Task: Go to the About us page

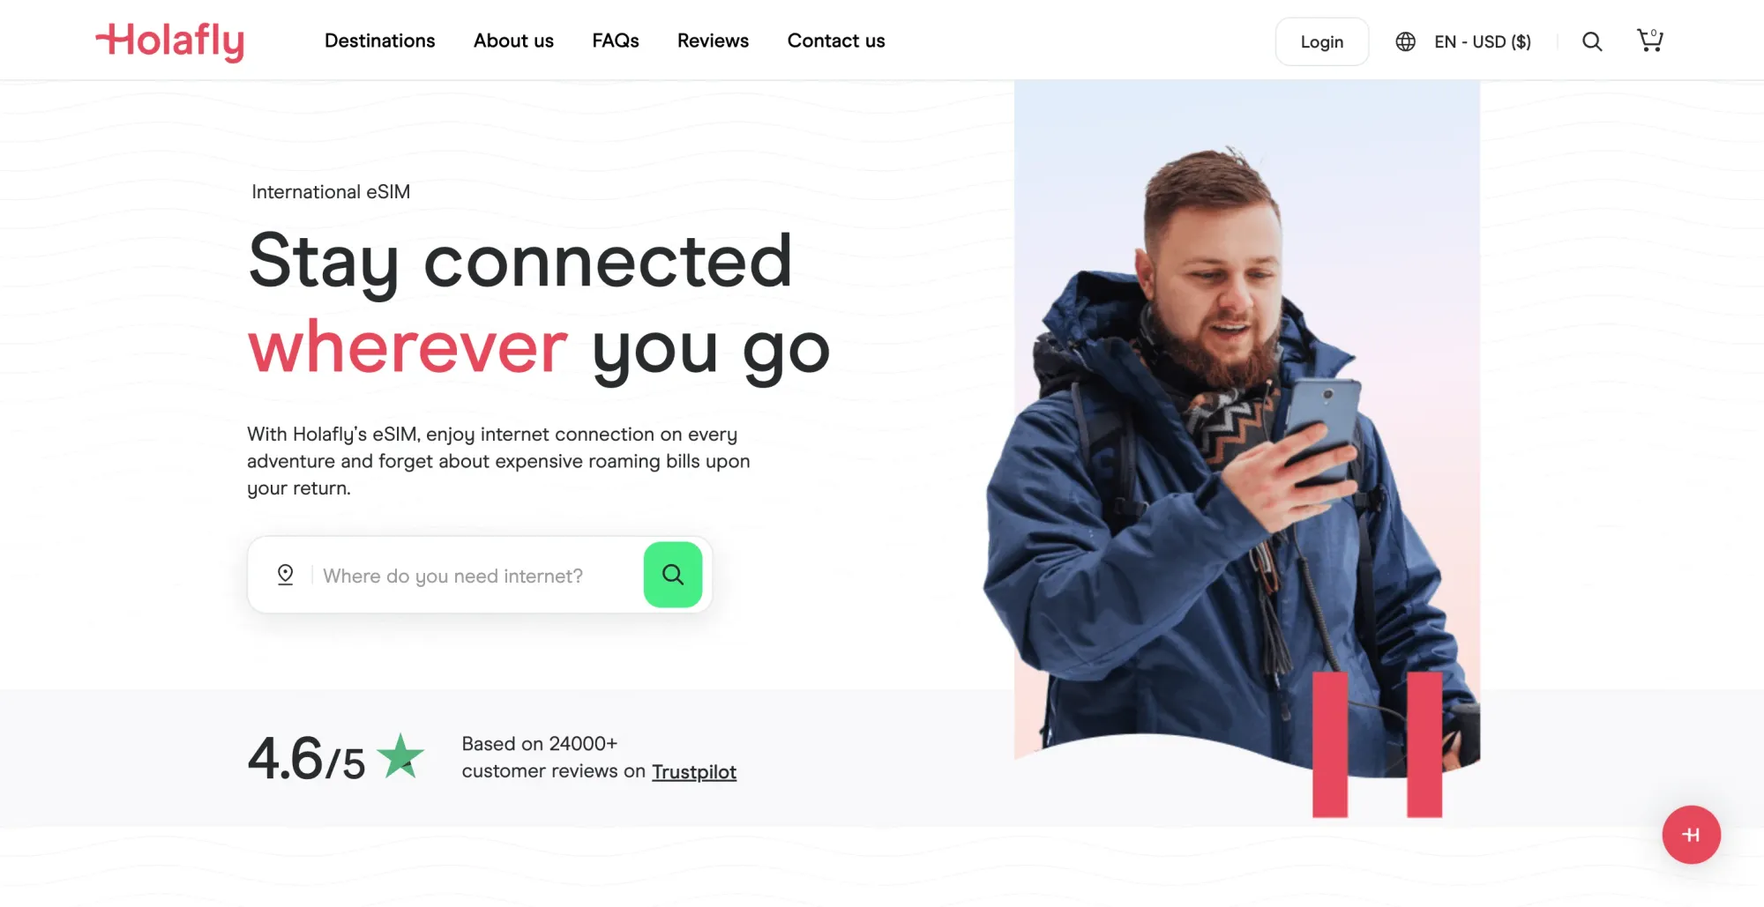Action: click(513, 41)
